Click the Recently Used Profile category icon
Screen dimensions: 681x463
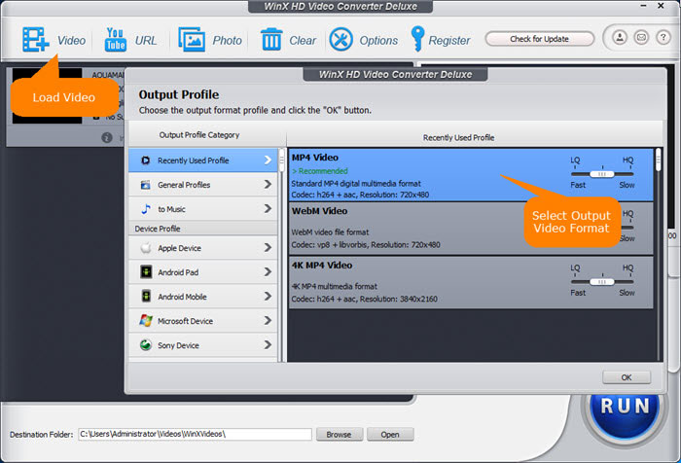click(x=146, y=160)
